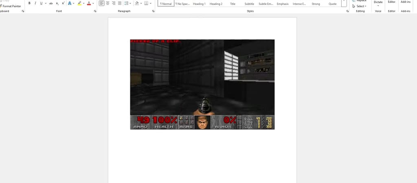
Task: Expand the borders dropdown arrow
Action: coord(151,3)
